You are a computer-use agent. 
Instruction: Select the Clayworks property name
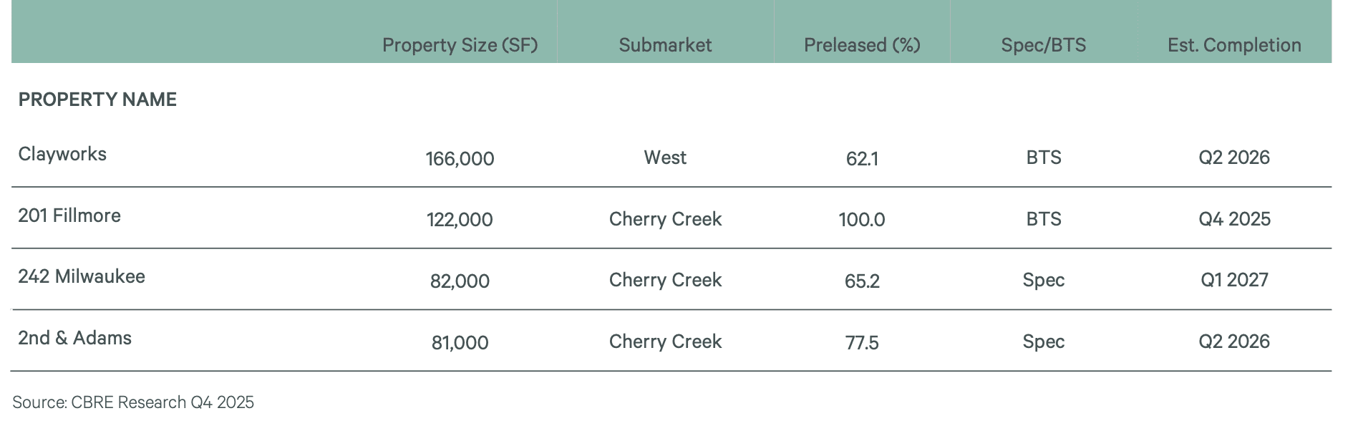(x=62, y=154)
